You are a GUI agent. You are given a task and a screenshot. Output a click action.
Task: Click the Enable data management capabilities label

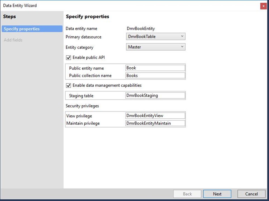click(x=107, y=85)
